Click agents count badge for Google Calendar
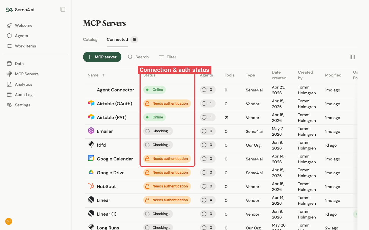 coord(208,159)
